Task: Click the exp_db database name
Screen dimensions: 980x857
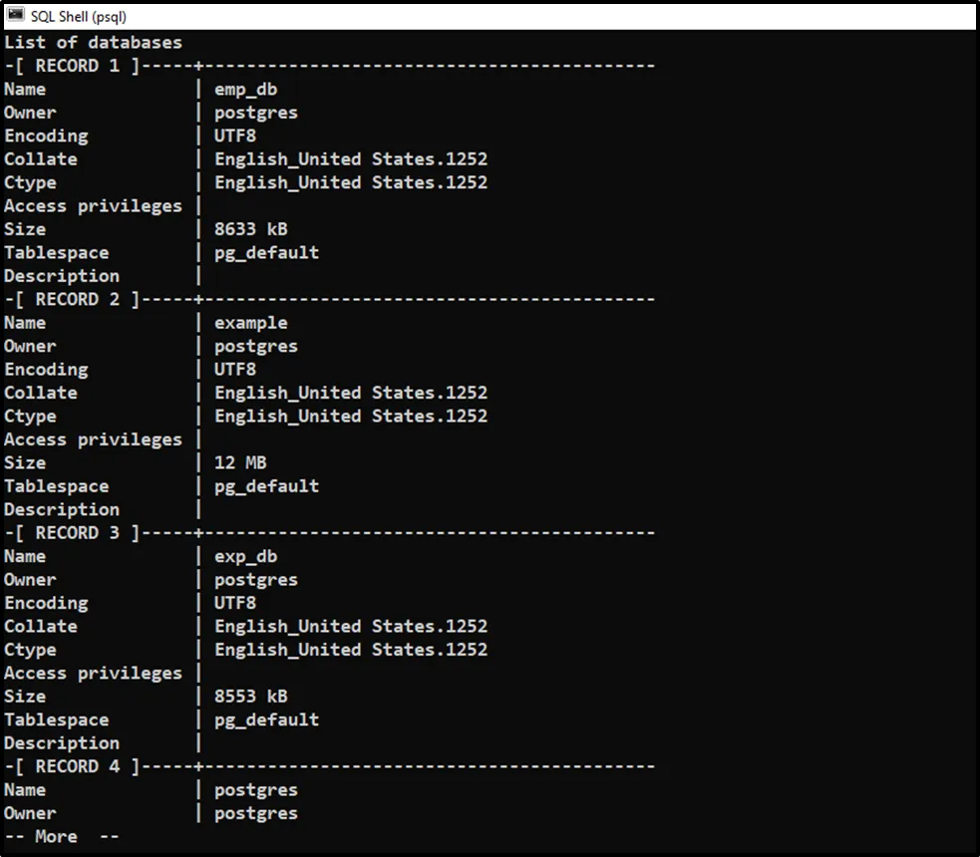Action: pyautogui.click(x=246, y=556)
